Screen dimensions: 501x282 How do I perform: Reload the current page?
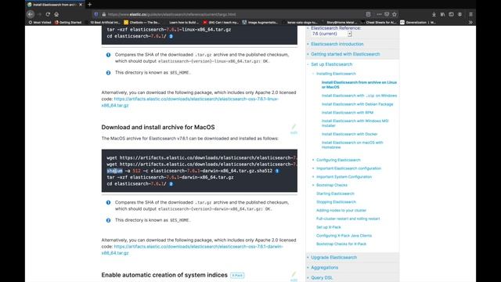pos(48,14)
